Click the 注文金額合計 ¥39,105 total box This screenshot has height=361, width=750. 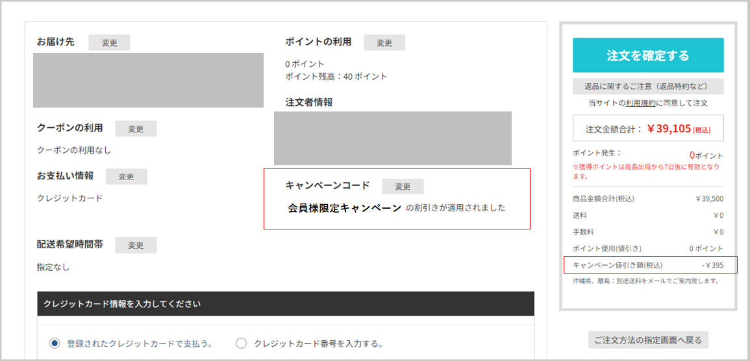648,128
